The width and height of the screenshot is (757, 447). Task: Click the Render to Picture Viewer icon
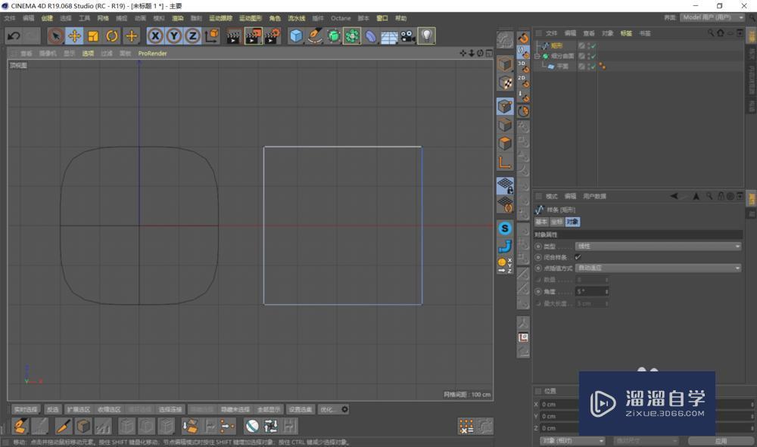click(254, 36)
